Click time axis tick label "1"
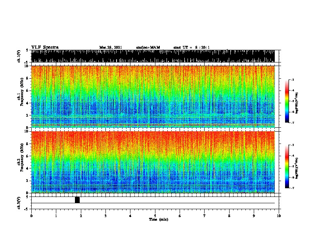 coord(56,216)
